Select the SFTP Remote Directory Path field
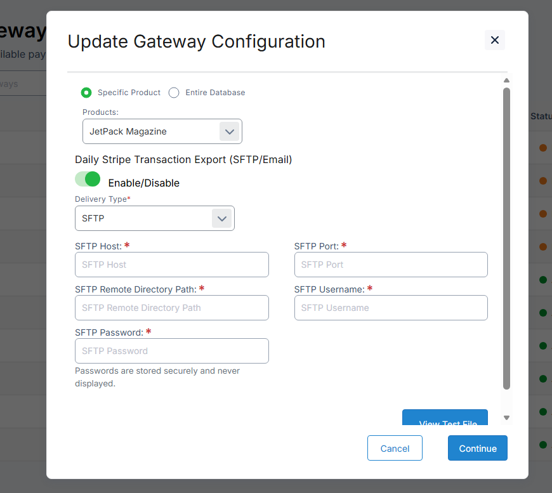The height and width of the screenshot is (493, 552). (x=171, y=308)
